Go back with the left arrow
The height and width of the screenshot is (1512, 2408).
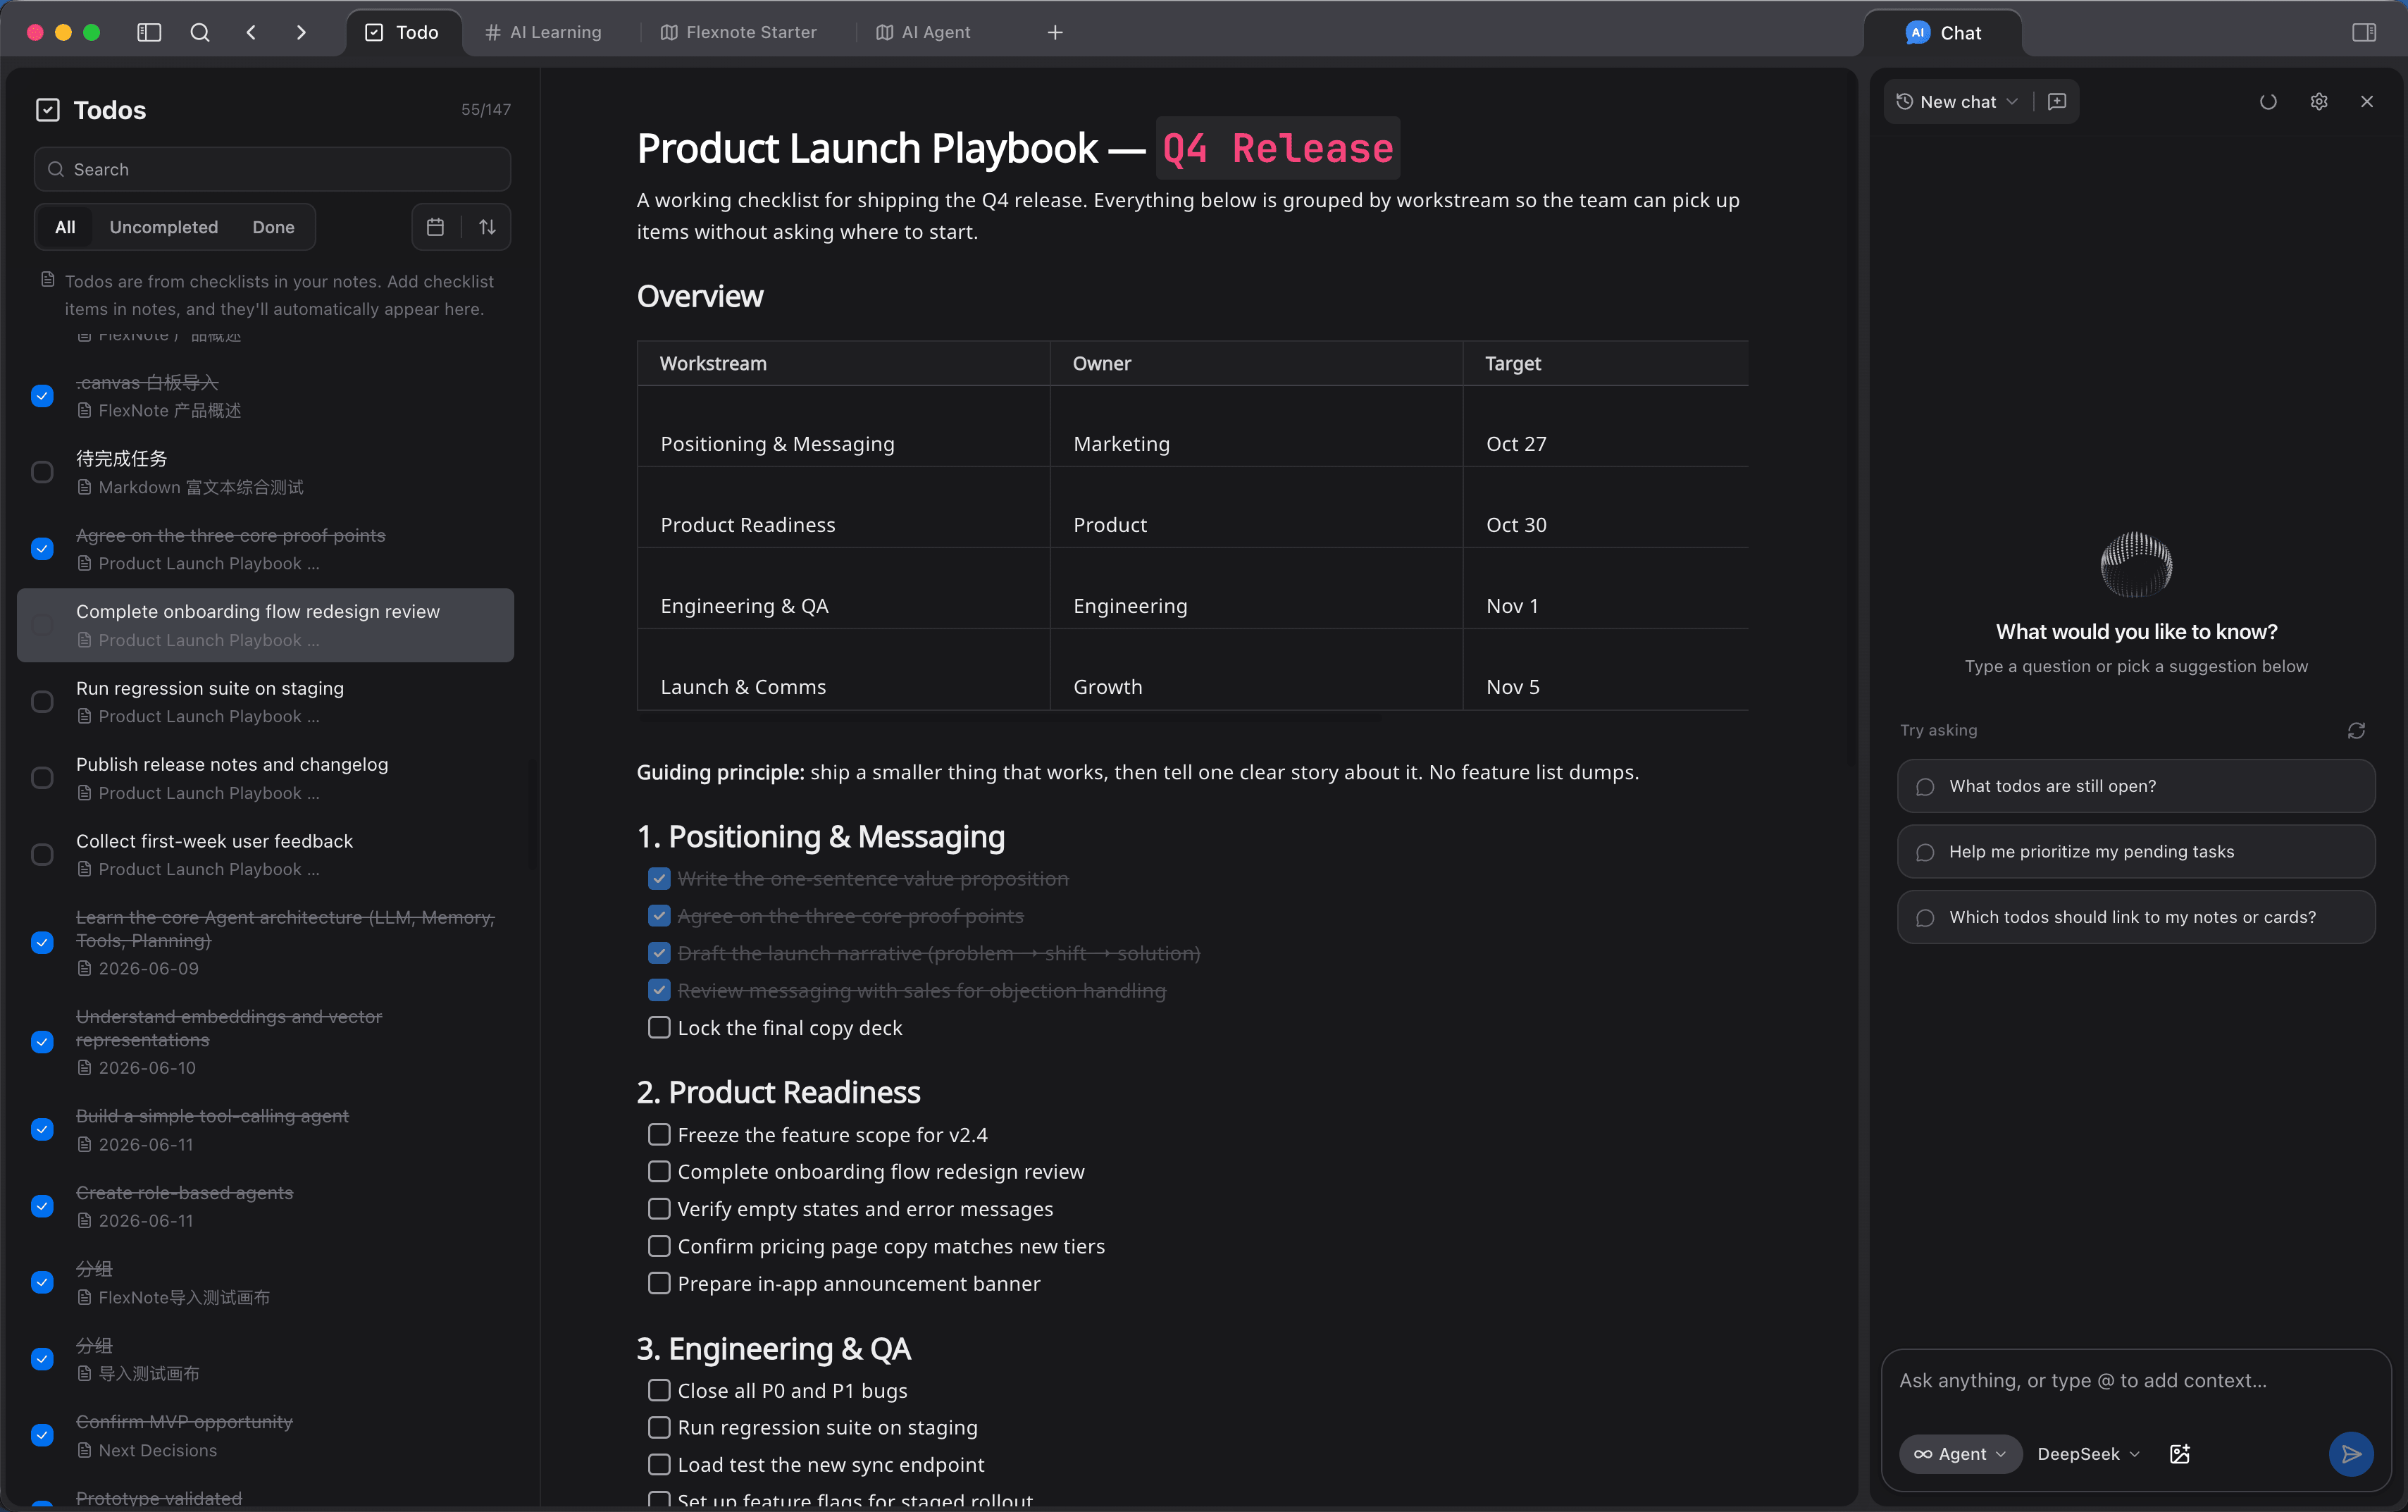pyautogui.click(x=251, y=32)
